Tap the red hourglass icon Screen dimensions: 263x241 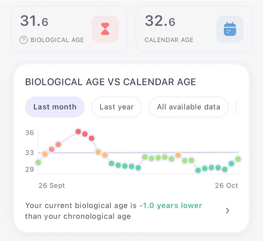pyautogui.click(x=105, y=29)
